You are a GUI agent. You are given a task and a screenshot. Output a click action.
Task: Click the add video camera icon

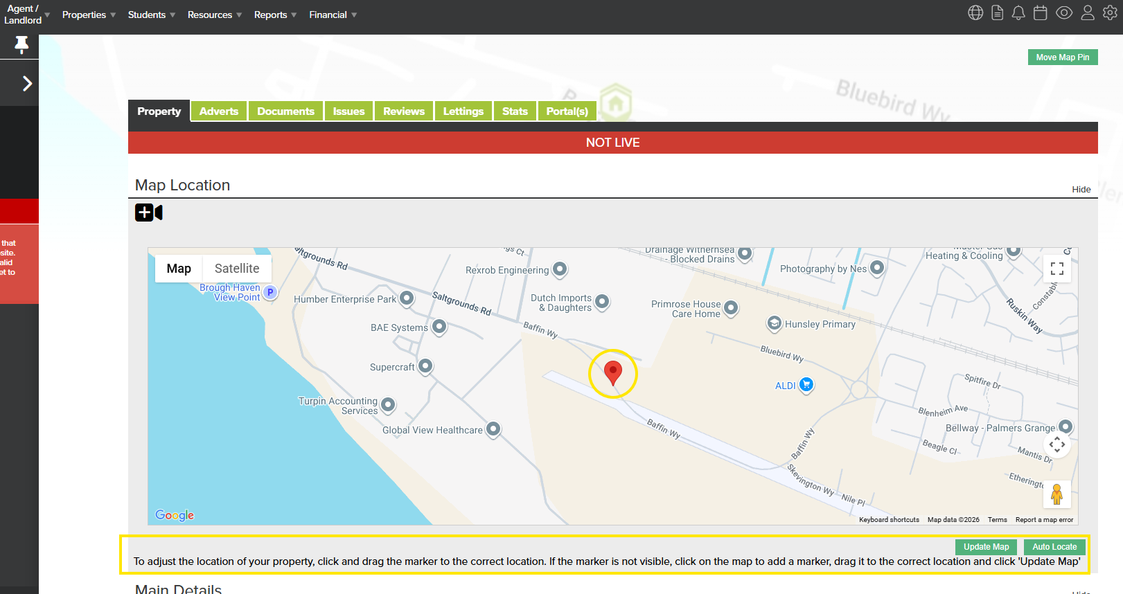coord(148,213)
